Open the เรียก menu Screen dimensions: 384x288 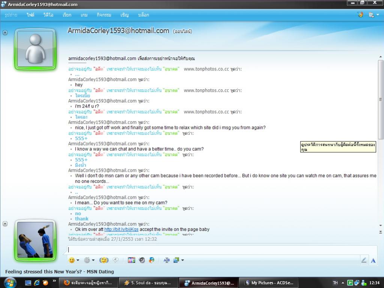pos(67,15)
